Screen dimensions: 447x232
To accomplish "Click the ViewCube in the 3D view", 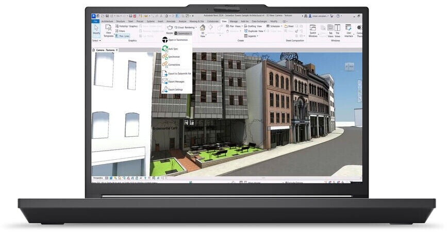I will click(x=349, y=67).
